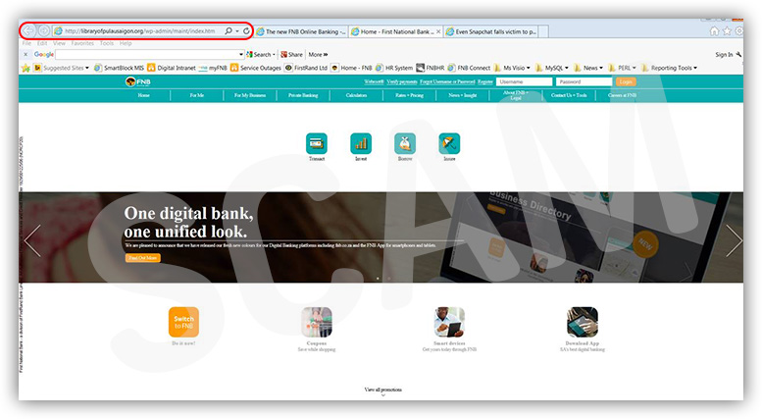Expand the Google search box dropdown arrow

point(240,54)
